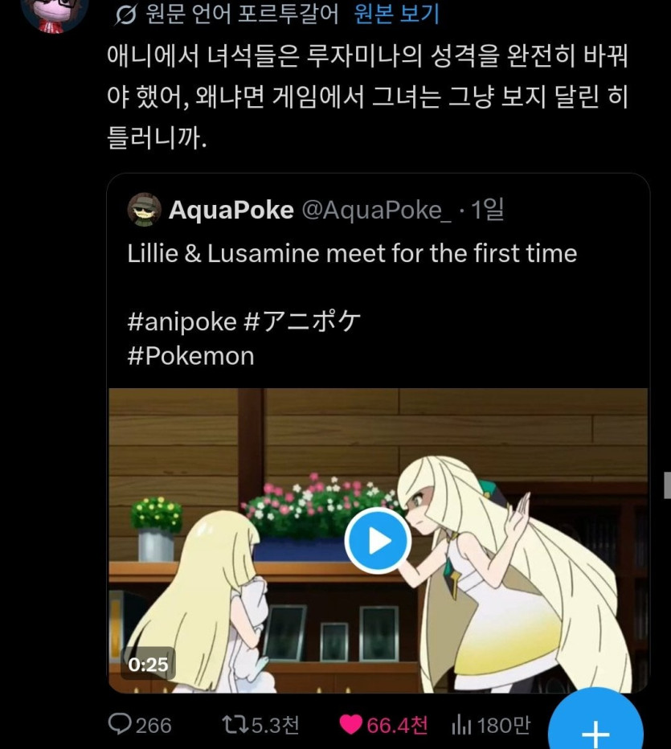Viewport: 671px width, 749px height.
Task: Open the #Pokemon hashtag
Action: (x=191, y=356)
